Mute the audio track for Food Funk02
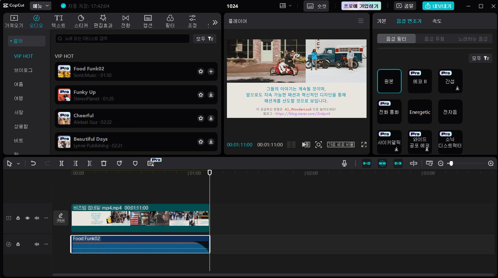Viewport: 498px width, 278px height. coord(37,244)
